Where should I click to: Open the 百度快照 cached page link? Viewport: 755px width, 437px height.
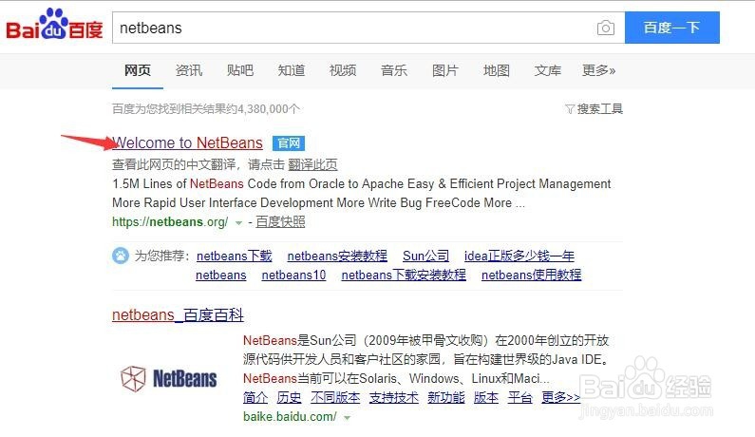point(280,222)
